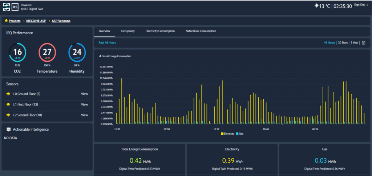Select the 30 Days time range
372x176 pixels.
[x=343, y=43]
